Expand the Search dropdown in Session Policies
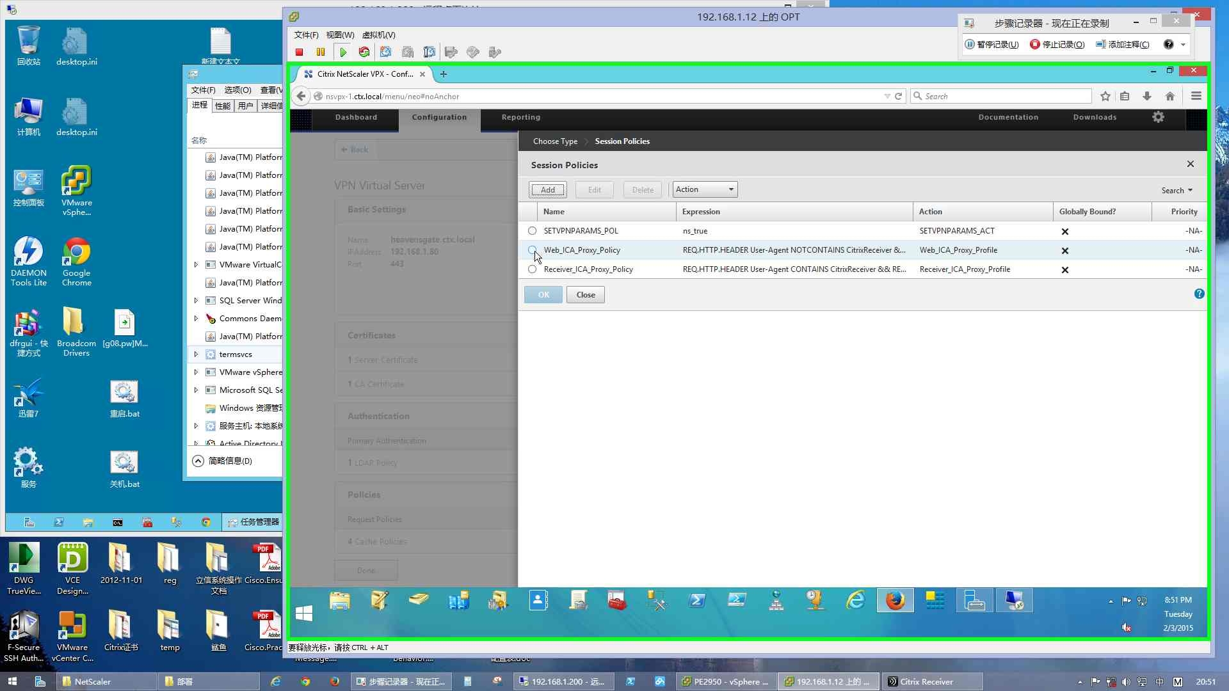Viewport: 1229px width, 691px height. [x=1177, y=190]
